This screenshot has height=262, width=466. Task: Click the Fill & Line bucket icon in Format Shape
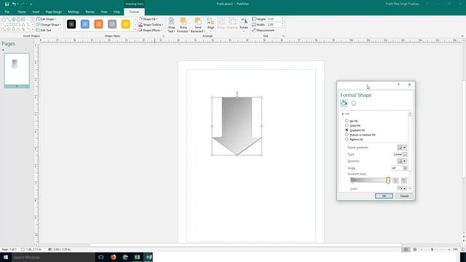pyautogui.click(x=344, y=103)
